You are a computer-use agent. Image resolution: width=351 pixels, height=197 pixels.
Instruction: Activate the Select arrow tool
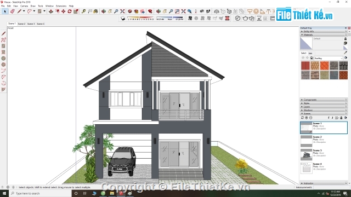point(5,11)
